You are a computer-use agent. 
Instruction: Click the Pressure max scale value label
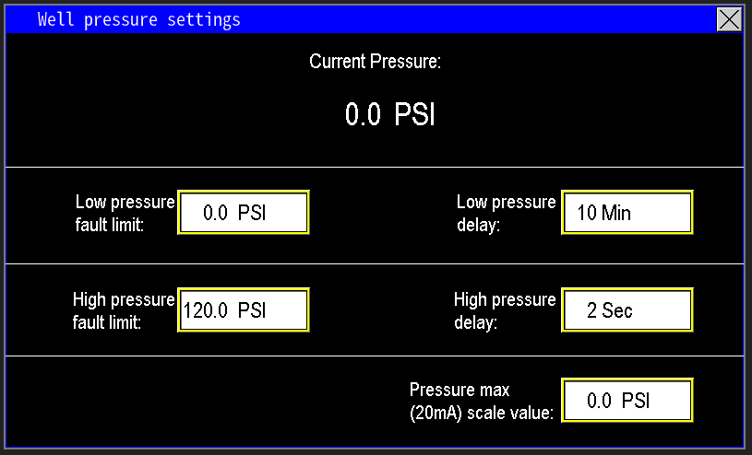[x=482, y=401]
